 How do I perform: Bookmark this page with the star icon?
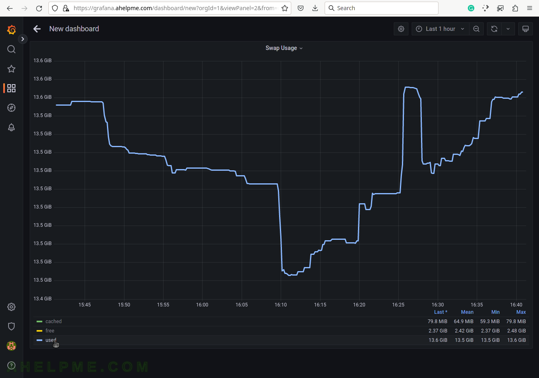[285, 8]
